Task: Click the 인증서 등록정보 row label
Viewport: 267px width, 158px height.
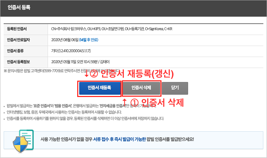Action: (x=18, y=62)
